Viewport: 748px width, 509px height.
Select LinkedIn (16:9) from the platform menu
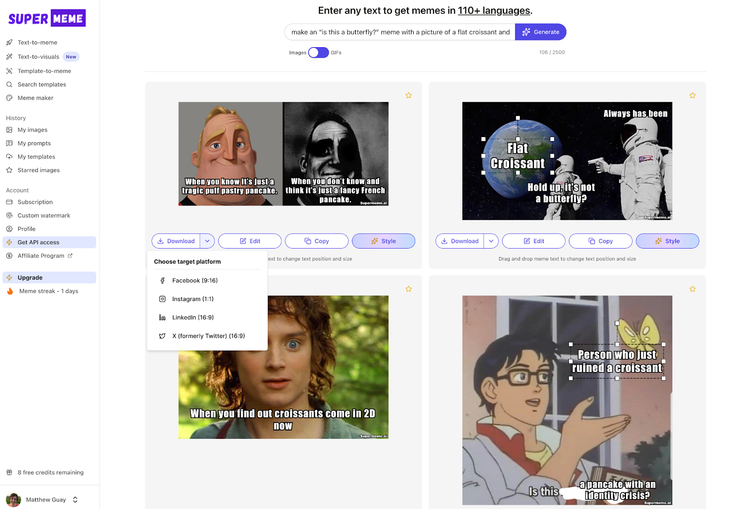coord(192,317)
